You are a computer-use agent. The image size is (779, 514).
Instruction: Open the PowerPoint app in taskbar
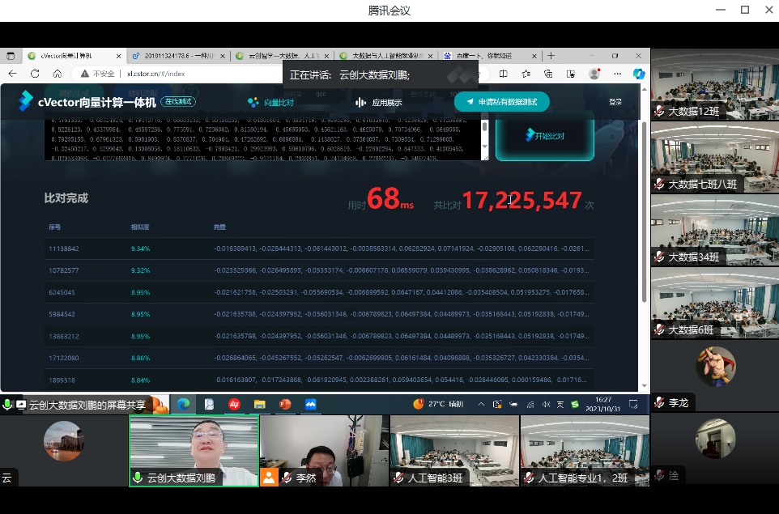[x=285, y=404]
